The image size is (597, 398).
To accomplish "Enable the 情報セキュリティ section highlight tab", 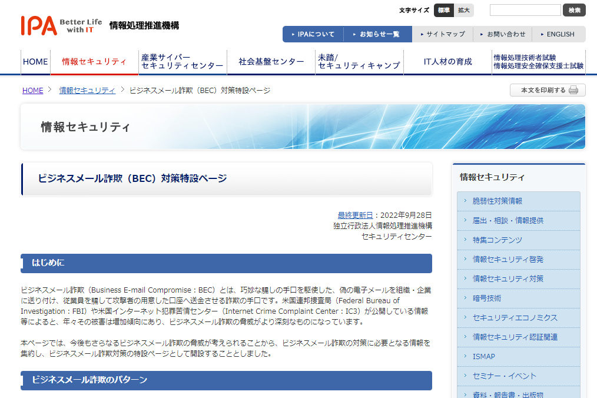I will point(94,61).
